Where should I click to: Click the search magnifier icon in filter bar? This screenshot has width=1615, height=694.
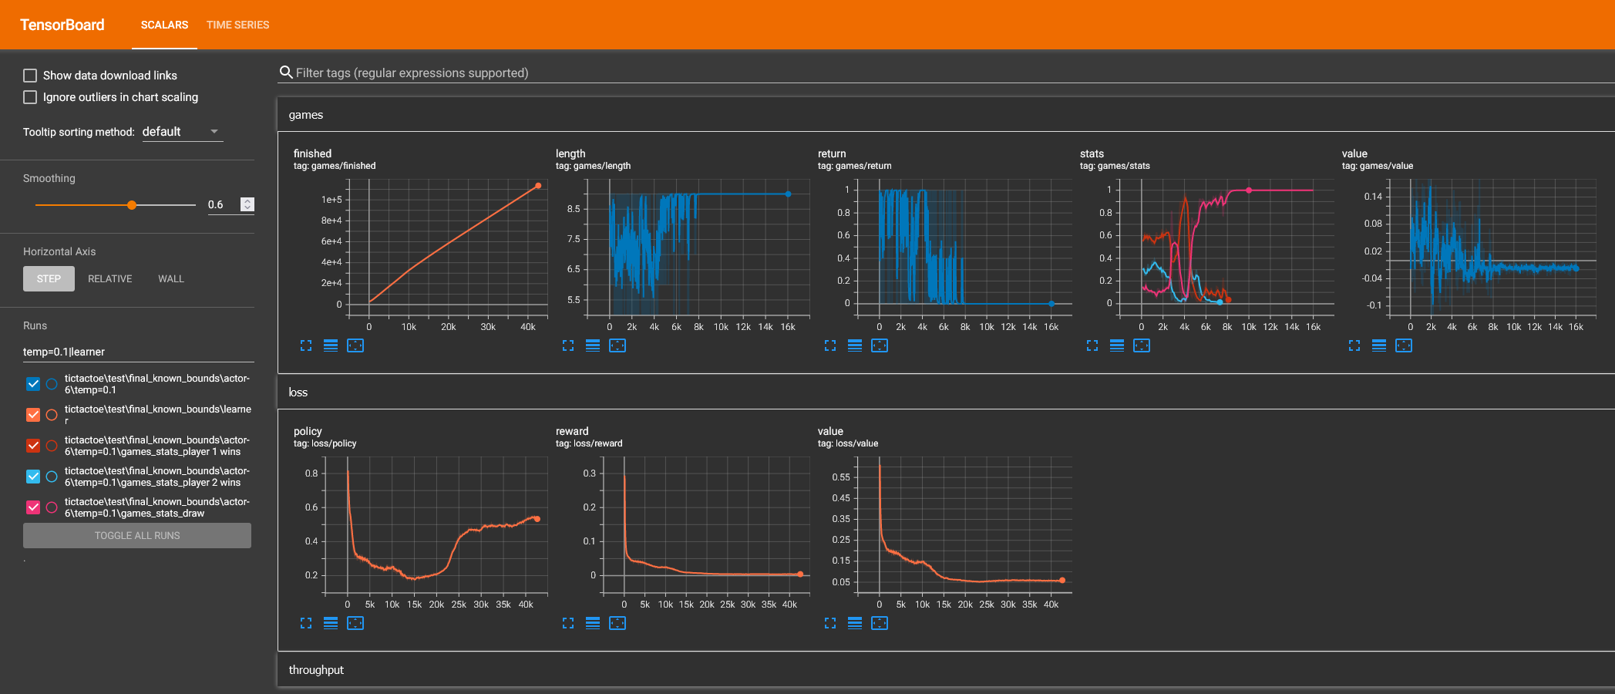point(286,72)
